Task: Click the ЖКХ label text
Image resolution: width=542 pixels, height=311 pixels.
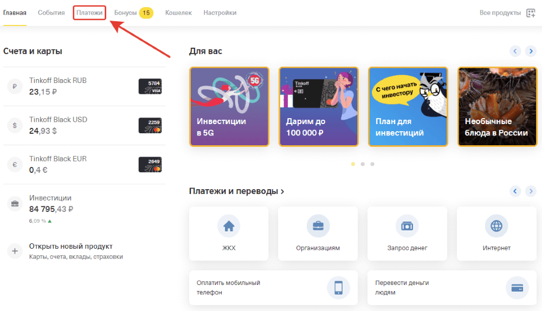Action: (x=229, y=248)
